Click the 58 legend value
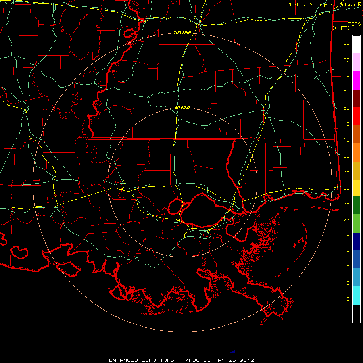This screenshot has width=363, height=363. (346, 76)
